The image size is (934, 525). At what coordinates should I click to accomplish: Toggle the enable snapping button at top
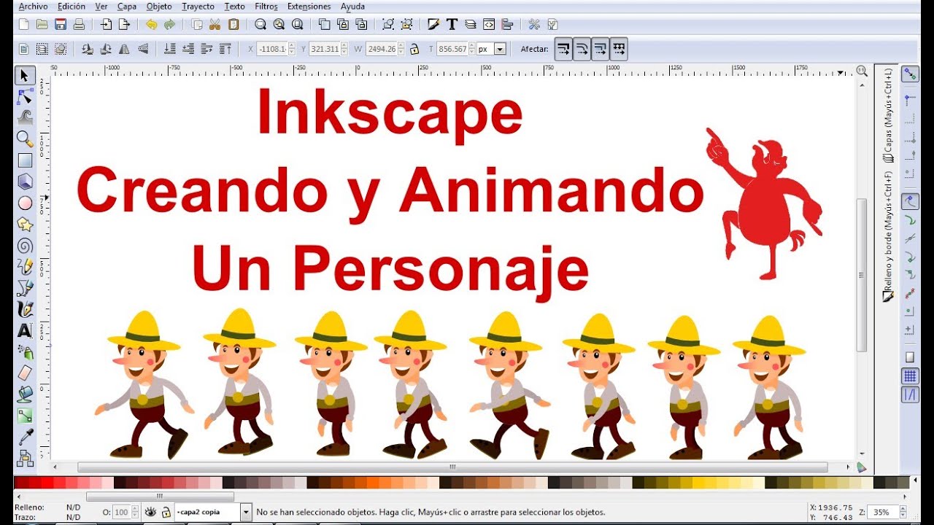coord(910,74)
